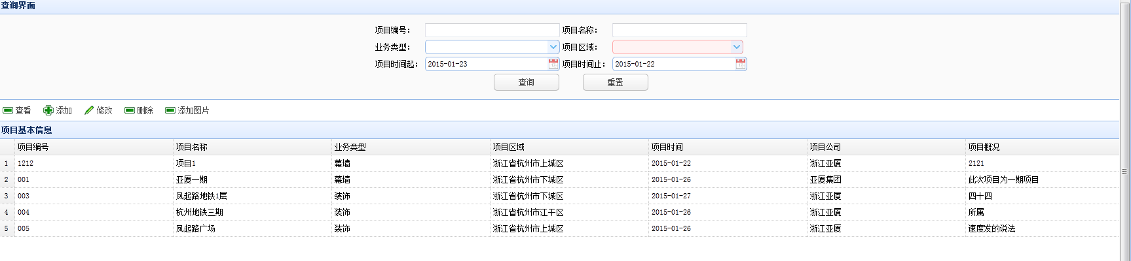The image size is (1131, 261).
Task: Select the 杭州地铁三期 cell
Action: [x=252, y=212]
